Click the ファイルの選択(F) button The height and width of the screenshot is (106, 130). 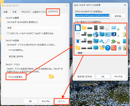[x=16, y=50]
